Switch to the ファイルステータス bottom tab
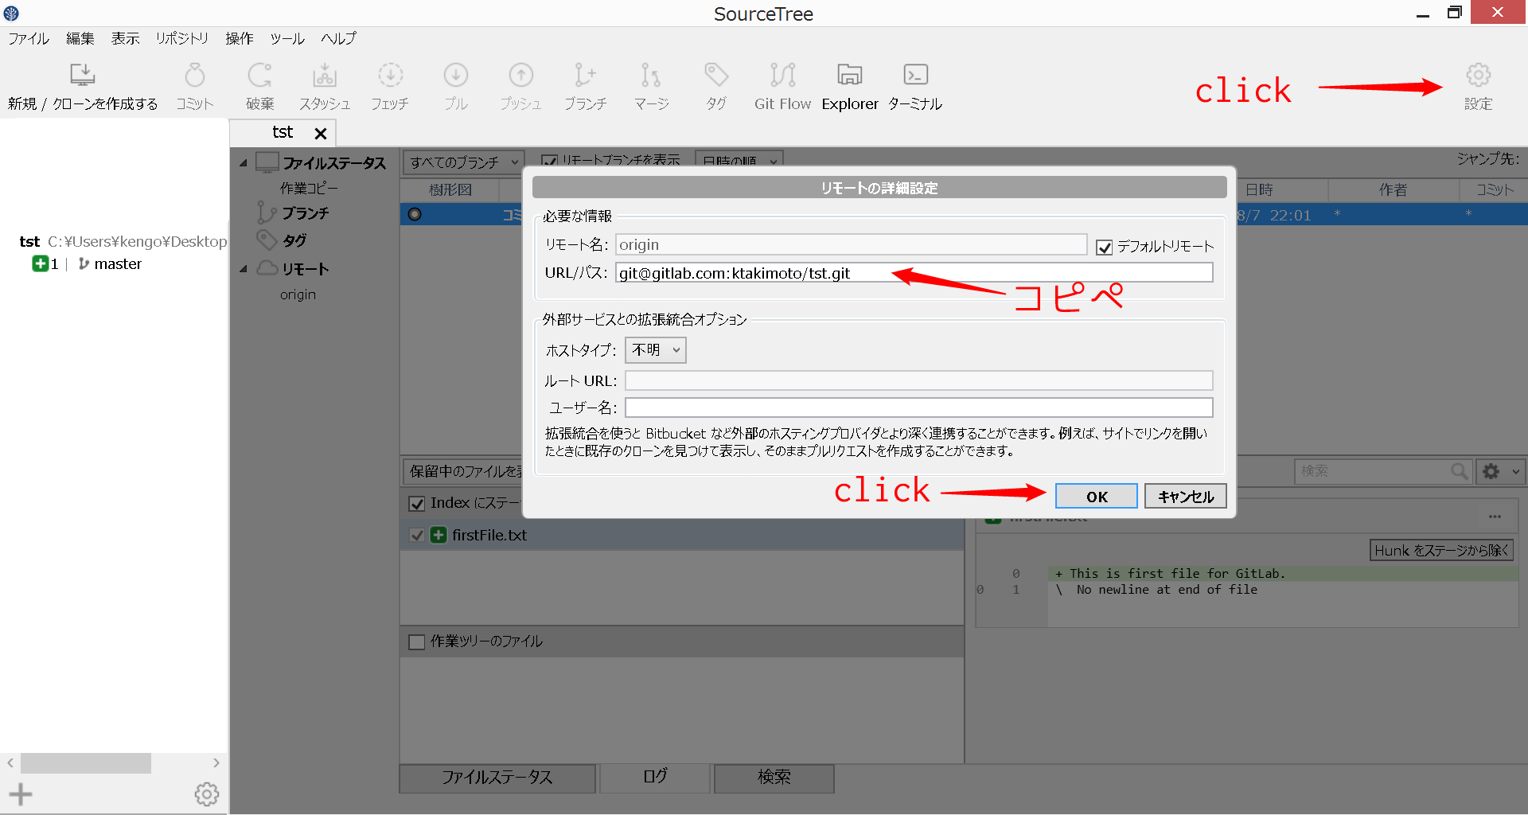This screenshot has height=815, width=1528. click(x=497, y=778)
